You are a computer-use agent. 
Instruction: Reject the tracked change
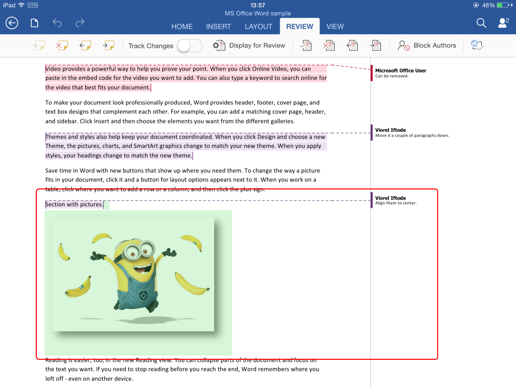(x=329, y=45)
